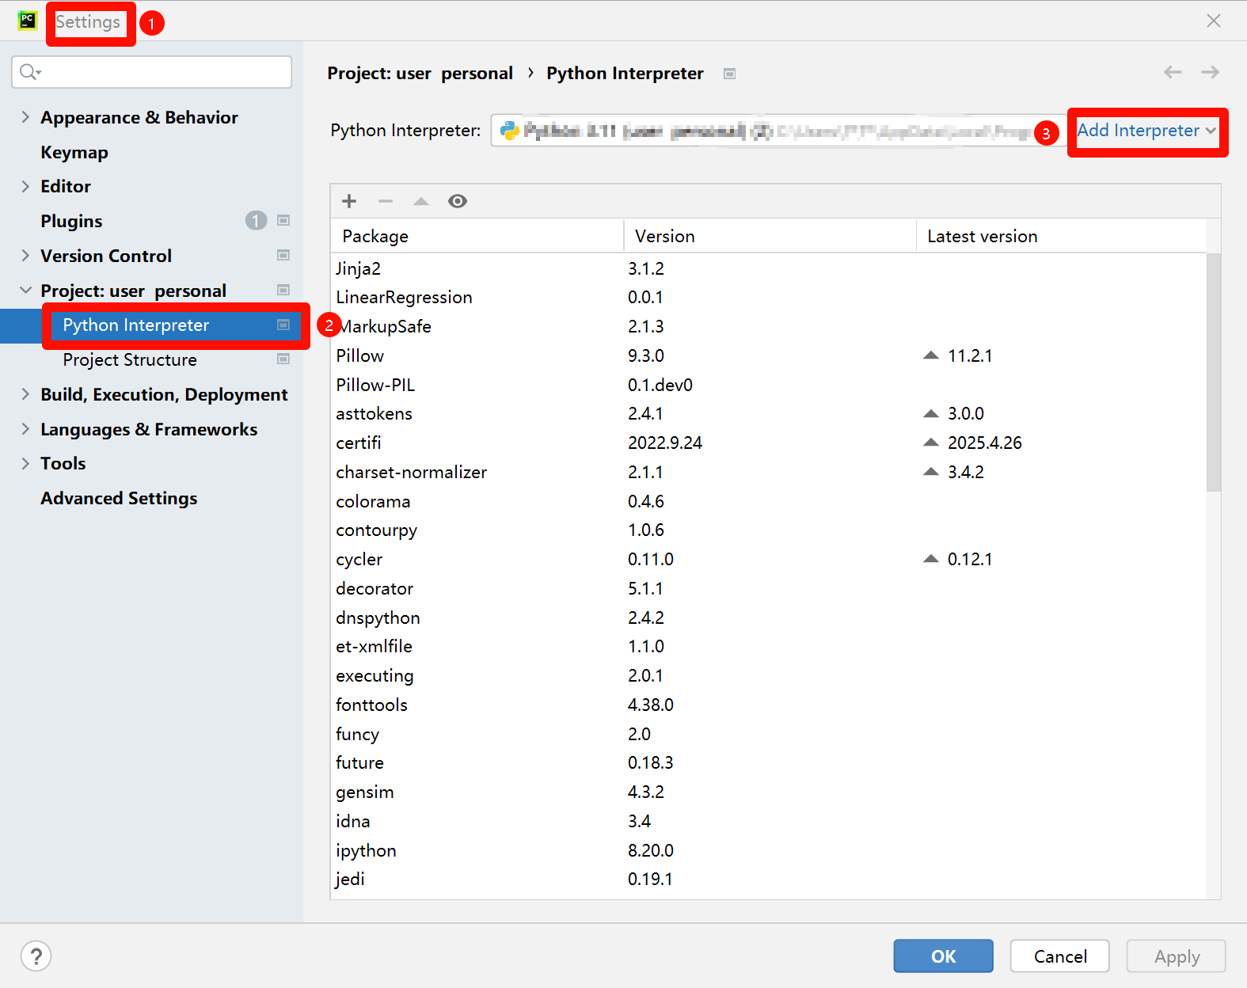The image size is (1247, 988).
Task: Expand the Editor settings section
Action: point(25,186)
